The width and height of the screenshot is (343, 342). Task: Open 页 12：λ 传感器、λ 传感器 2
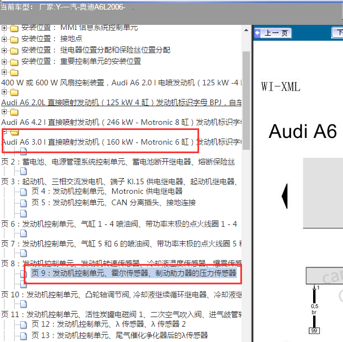pyautogui.click(x=109, y=324)
